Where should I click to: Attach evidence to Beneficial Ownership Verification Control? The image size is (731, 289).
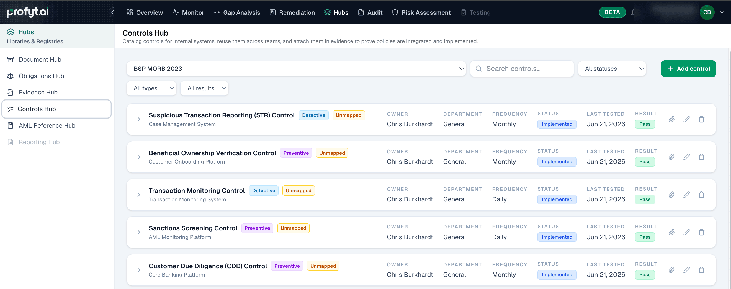point(671,157)
